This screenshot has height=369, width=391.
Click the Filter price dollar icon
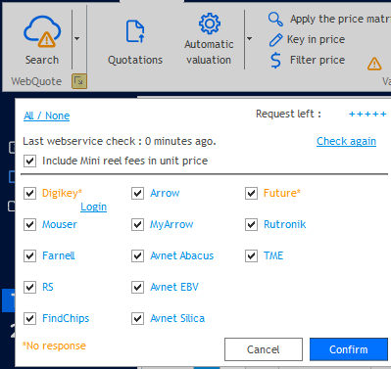(275, 61)
